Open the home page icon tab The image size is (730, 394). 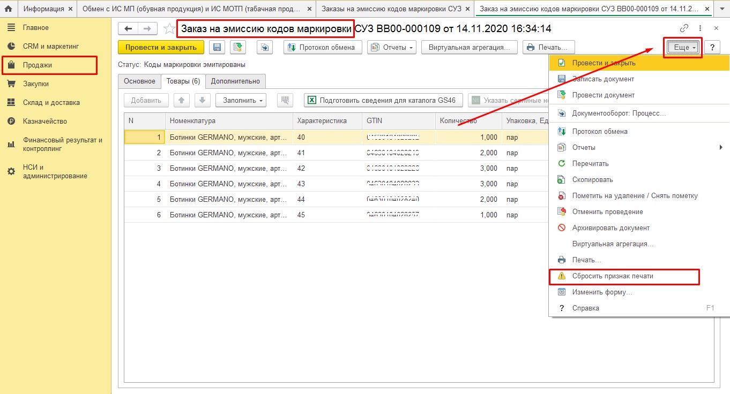click(x=8, y=9)
